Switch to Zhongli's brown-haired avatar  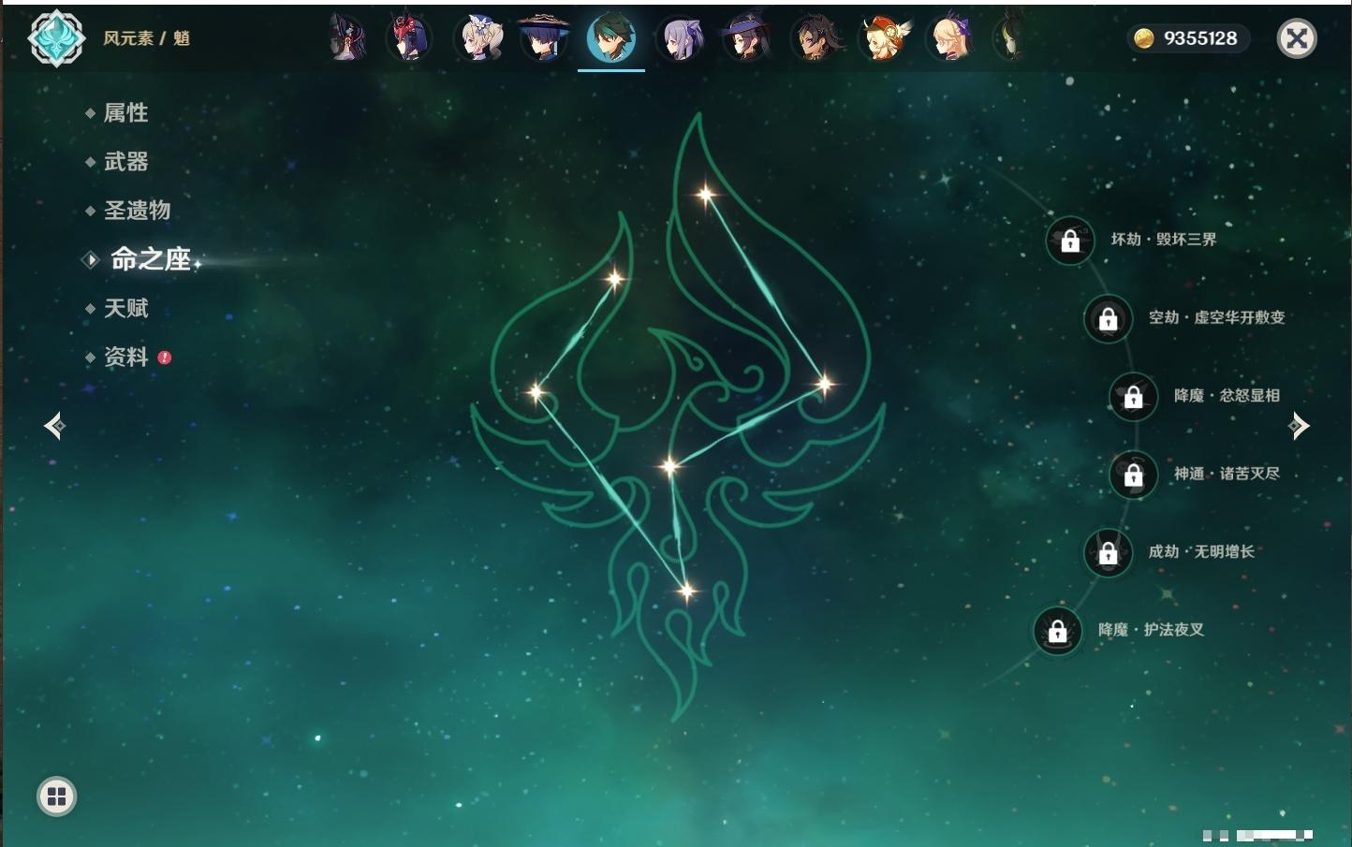pos(816,38)
